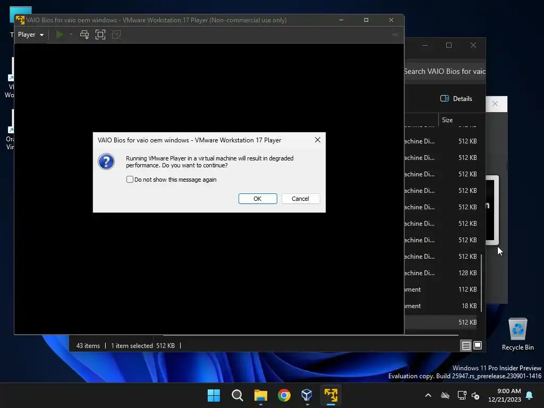544x408 pixels.
Task: Open File Explorer from taskbar
Action: click(260, 395)
